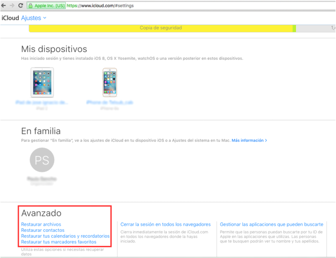Open the blurred iPhone device name link
Viewport: 336px width, 258px height.
(109, 103)
